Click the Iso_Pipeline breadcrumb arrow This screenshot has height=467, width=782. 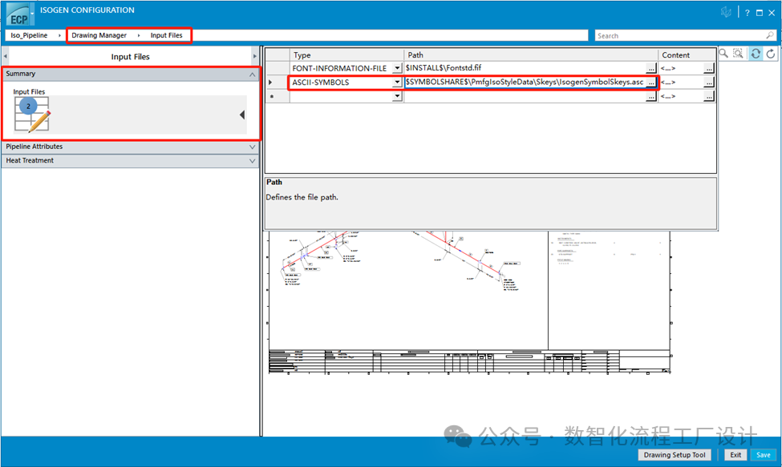pos(59,35)
